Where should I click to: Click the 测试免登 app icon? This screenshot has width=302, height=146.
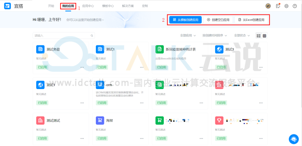pos(40,49)
